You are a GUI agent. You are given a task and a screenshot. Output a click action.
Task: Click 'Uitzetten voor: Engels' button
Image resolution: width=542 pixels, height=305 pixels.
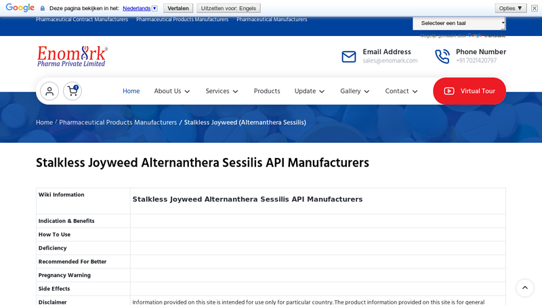[228, 8]
